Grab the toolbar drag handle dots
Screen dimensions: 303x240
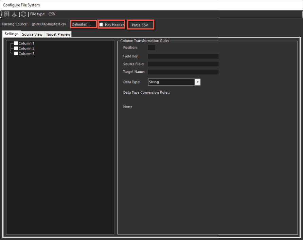click(1, 14)
